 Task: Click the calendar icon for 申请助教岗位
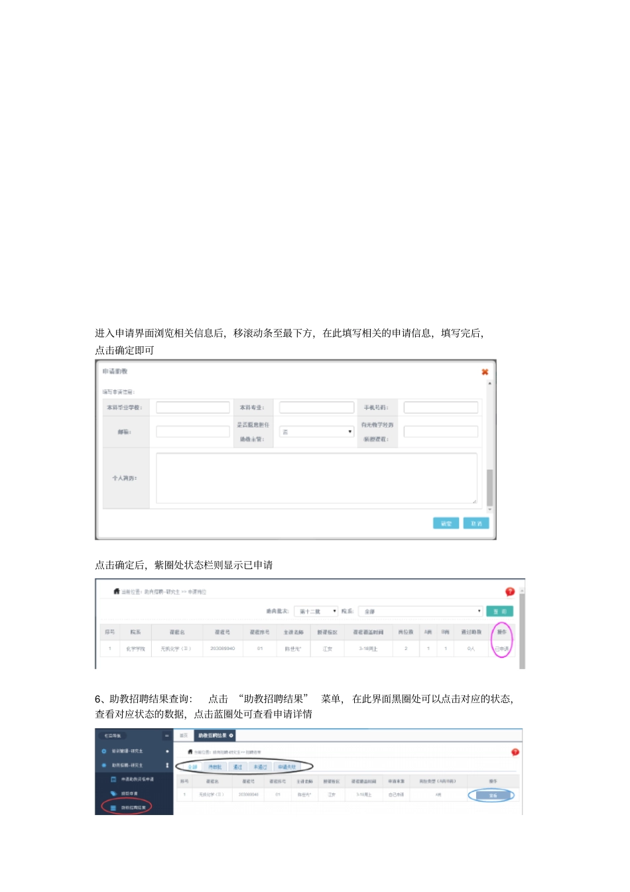point(113,779)
